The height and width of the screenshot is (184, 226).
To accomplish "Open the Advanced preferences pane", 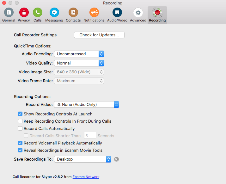I will [x=138, y=15].
